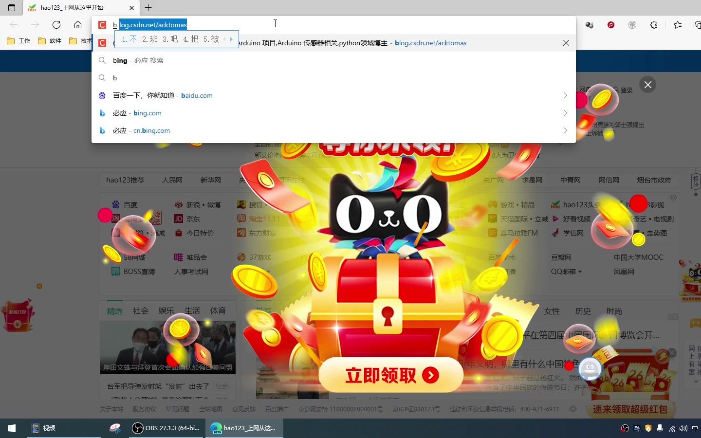Select the 'bing - 必应 搜索' suggestion
Image resolution: width=701 pixels, height=438 pixels.
tap(333, 60)
